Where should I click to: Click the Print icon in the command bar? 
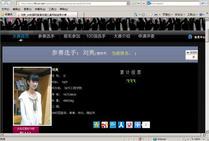click(156, 15)
